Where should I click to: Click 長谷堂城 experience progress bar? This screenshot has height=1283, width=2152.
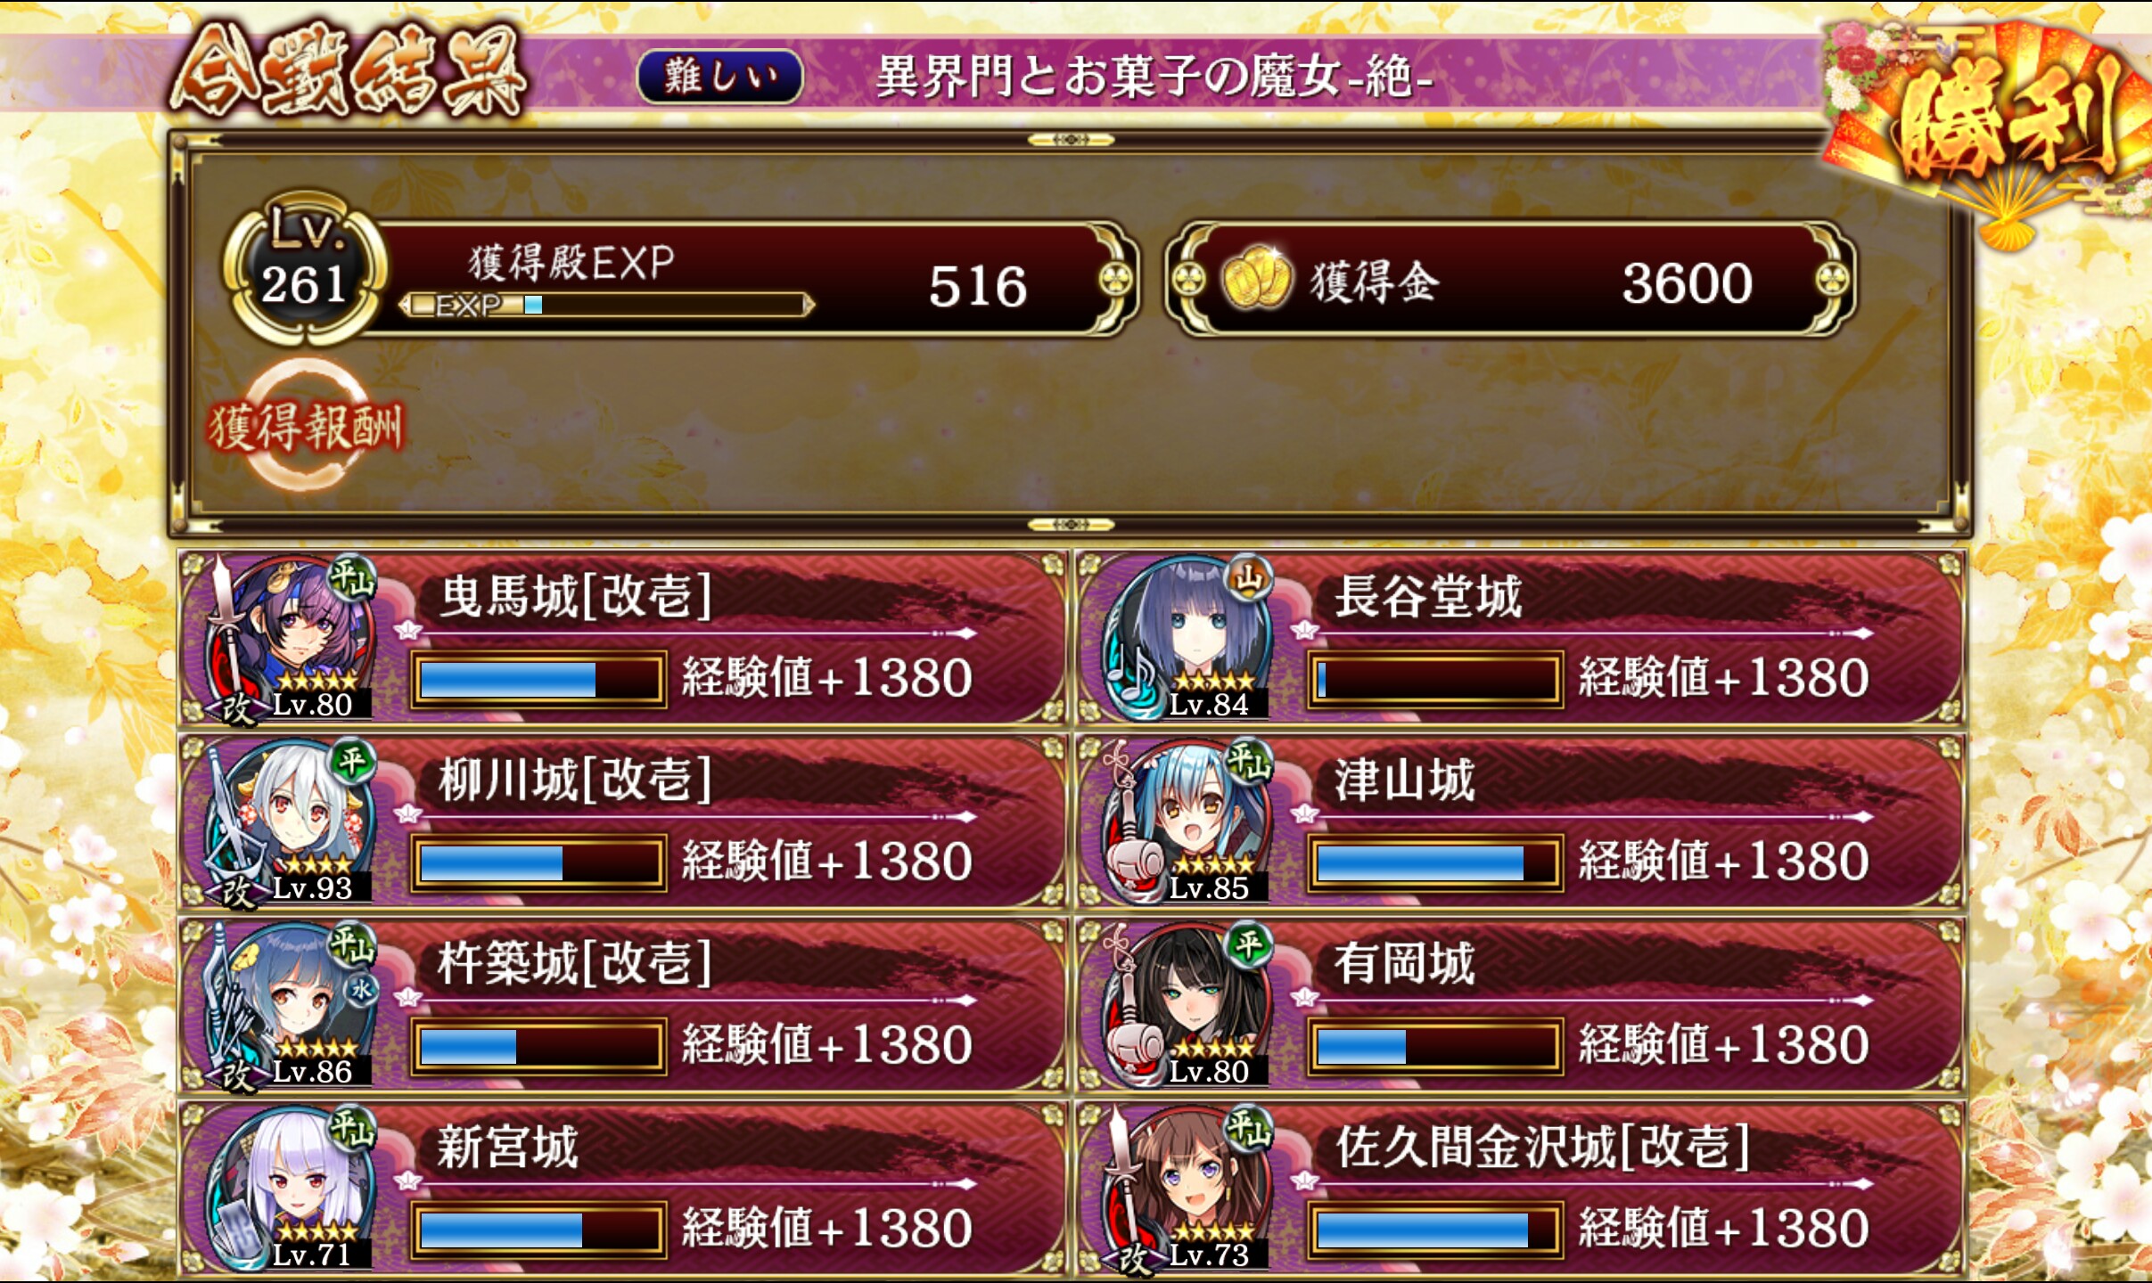point(1434,679)
